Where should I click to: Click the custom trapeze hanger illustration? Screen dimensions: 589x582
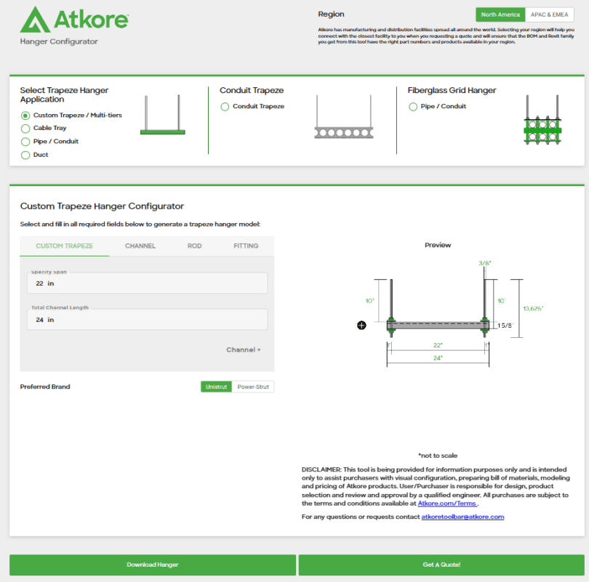(163, 115)
